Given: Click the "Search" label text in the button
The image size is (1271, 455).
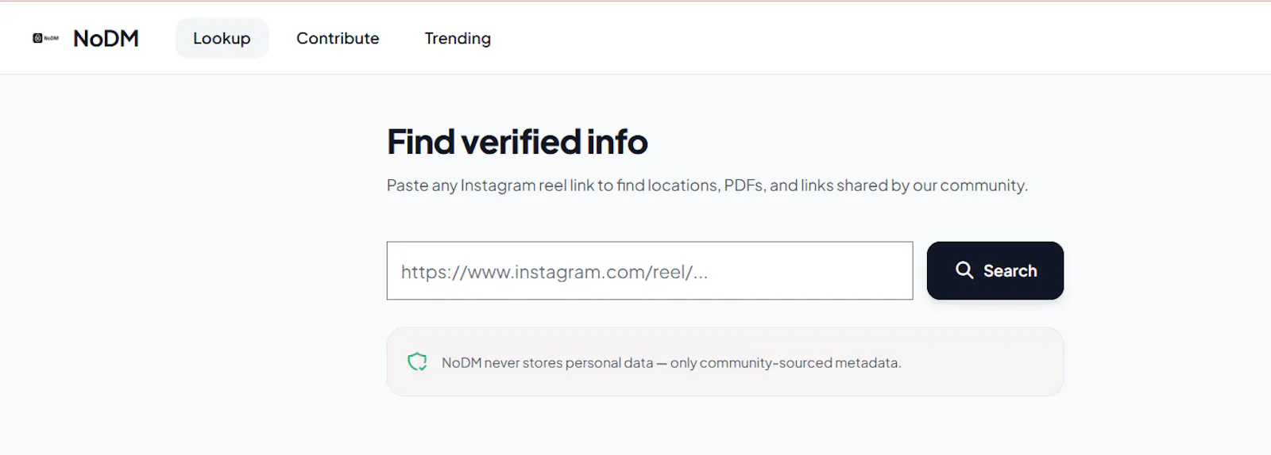Looking at the screenshot, I should click(x=1010, y=271).
